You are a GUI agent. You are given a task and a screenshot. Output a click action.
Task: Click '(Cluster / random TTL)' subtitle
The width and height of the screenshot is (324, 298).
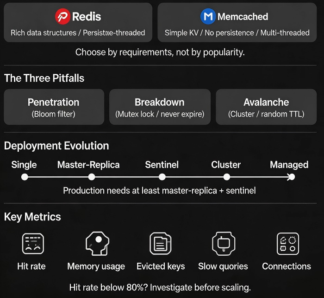266,114
